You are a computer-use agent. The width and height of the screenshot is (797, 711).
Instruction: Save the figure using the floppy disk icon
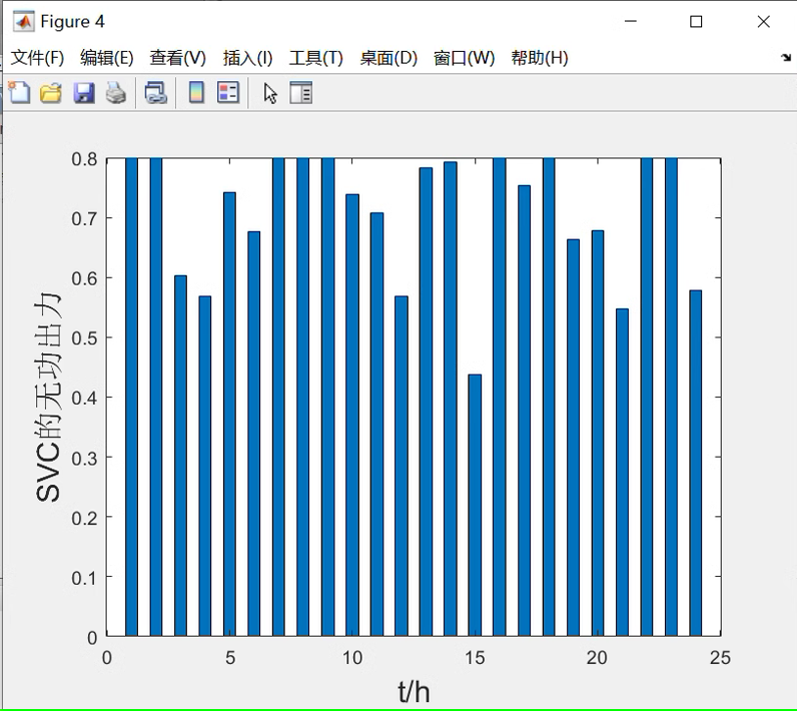tap(84, 93)
